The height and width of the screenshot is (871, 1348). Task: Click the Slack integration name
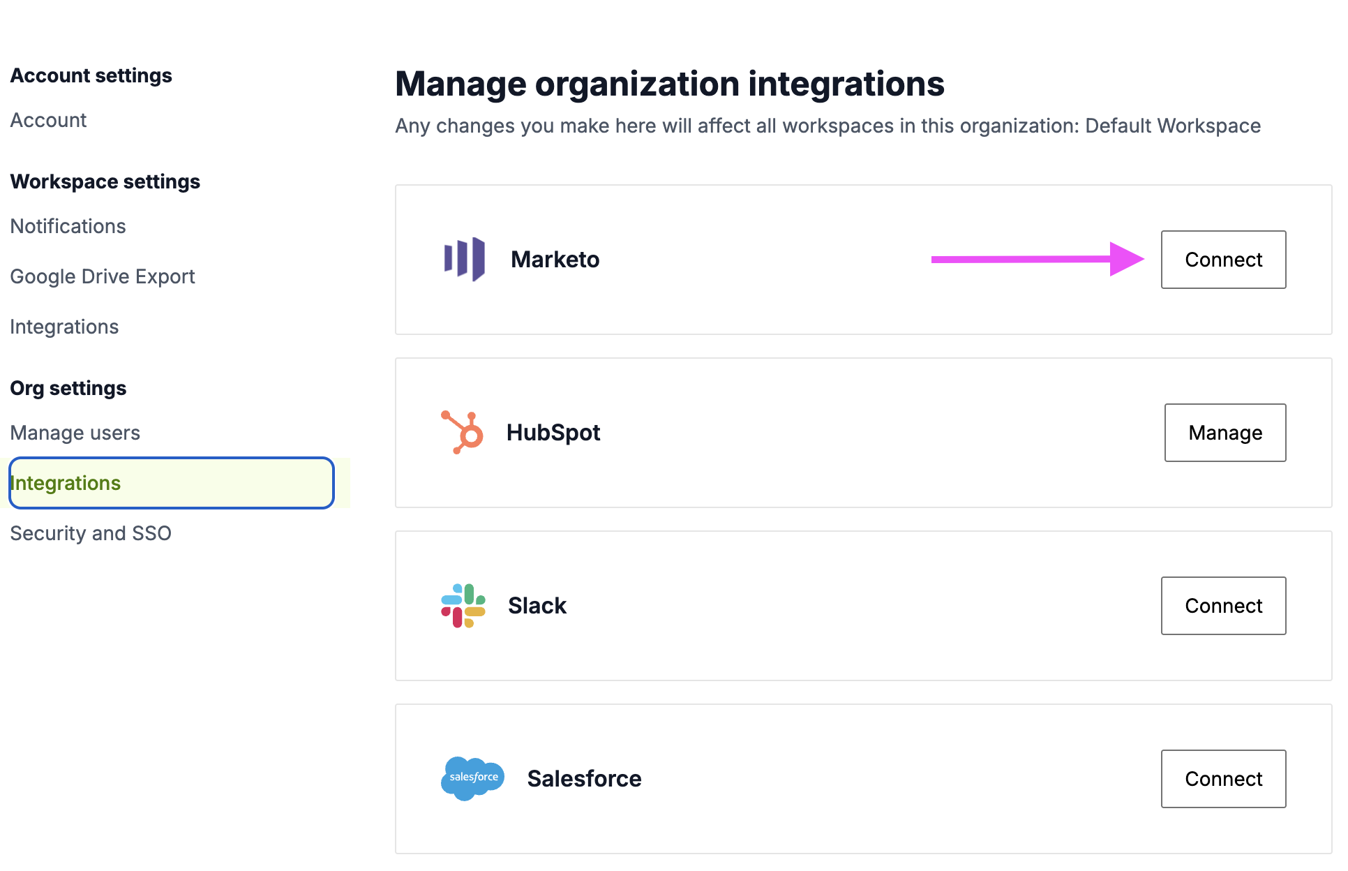(537, 606)
